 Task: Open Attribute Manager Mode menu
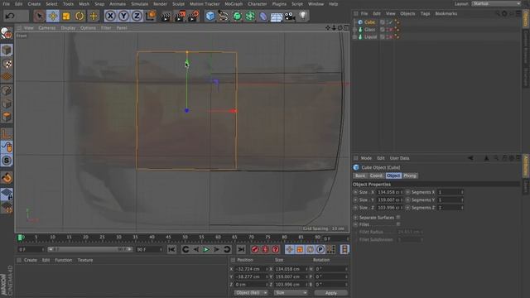(366, 158)
